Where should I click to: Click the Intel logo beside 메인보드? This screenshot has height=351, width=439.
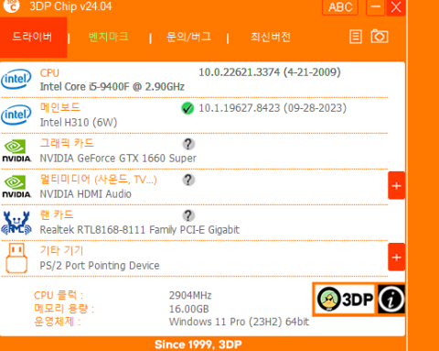[16, 115]
